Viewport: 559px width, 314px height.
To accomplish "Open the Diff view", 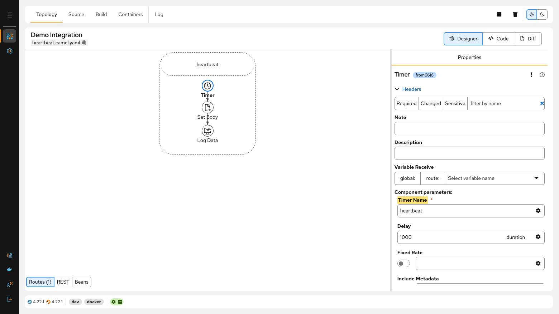I will (x=528, y=39).
